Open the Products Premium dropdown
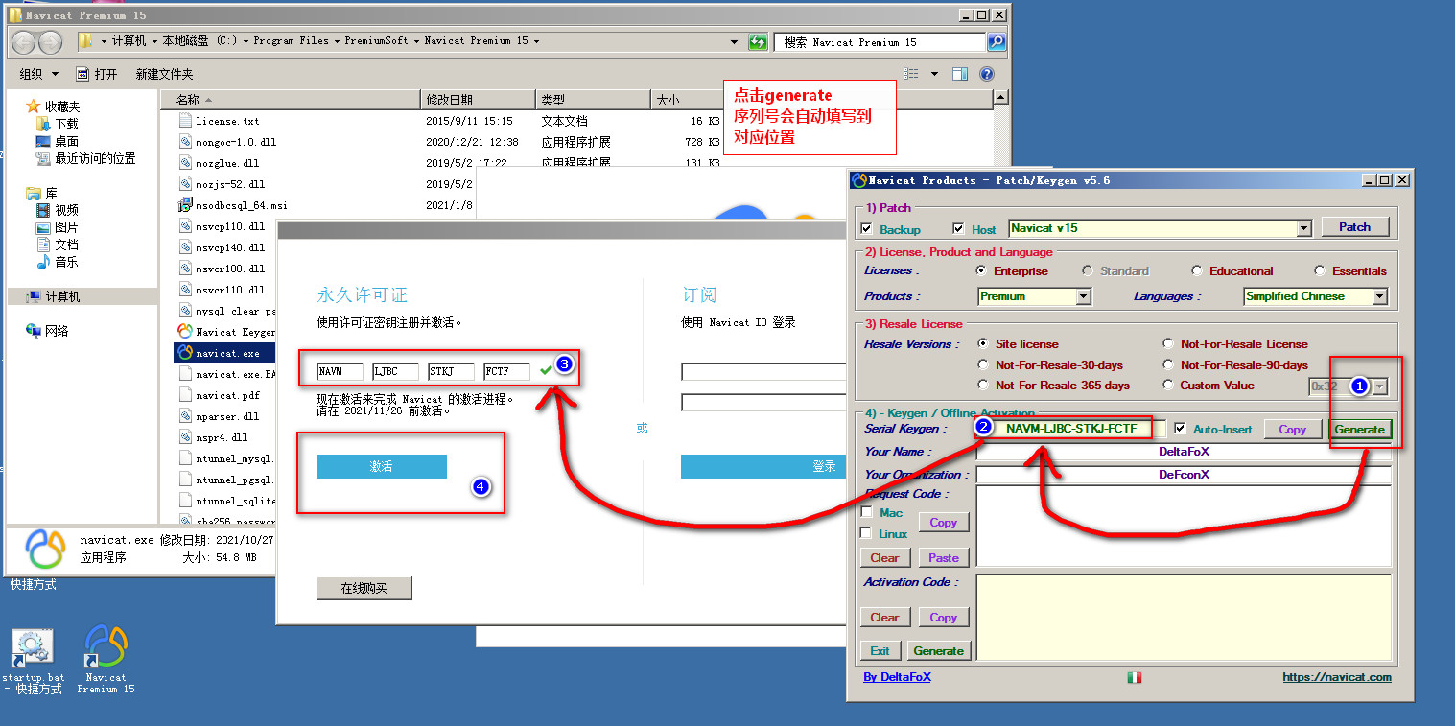This screenshot has width=1455, height=726. pyautogui.click(x=1083, y=296)
